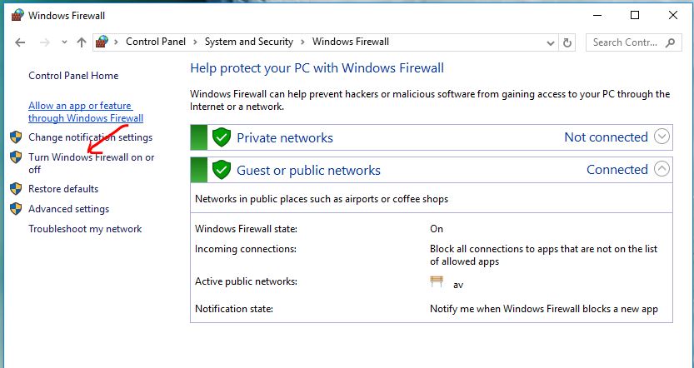
Task: Click the refresh address bar icon
Action: coord(568,42)
